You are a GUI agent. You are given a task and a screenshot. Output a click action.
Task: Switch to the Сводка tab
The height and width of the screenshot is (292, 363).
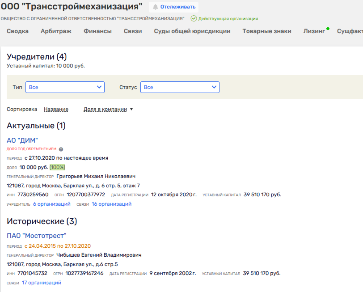tap(18, 31)
